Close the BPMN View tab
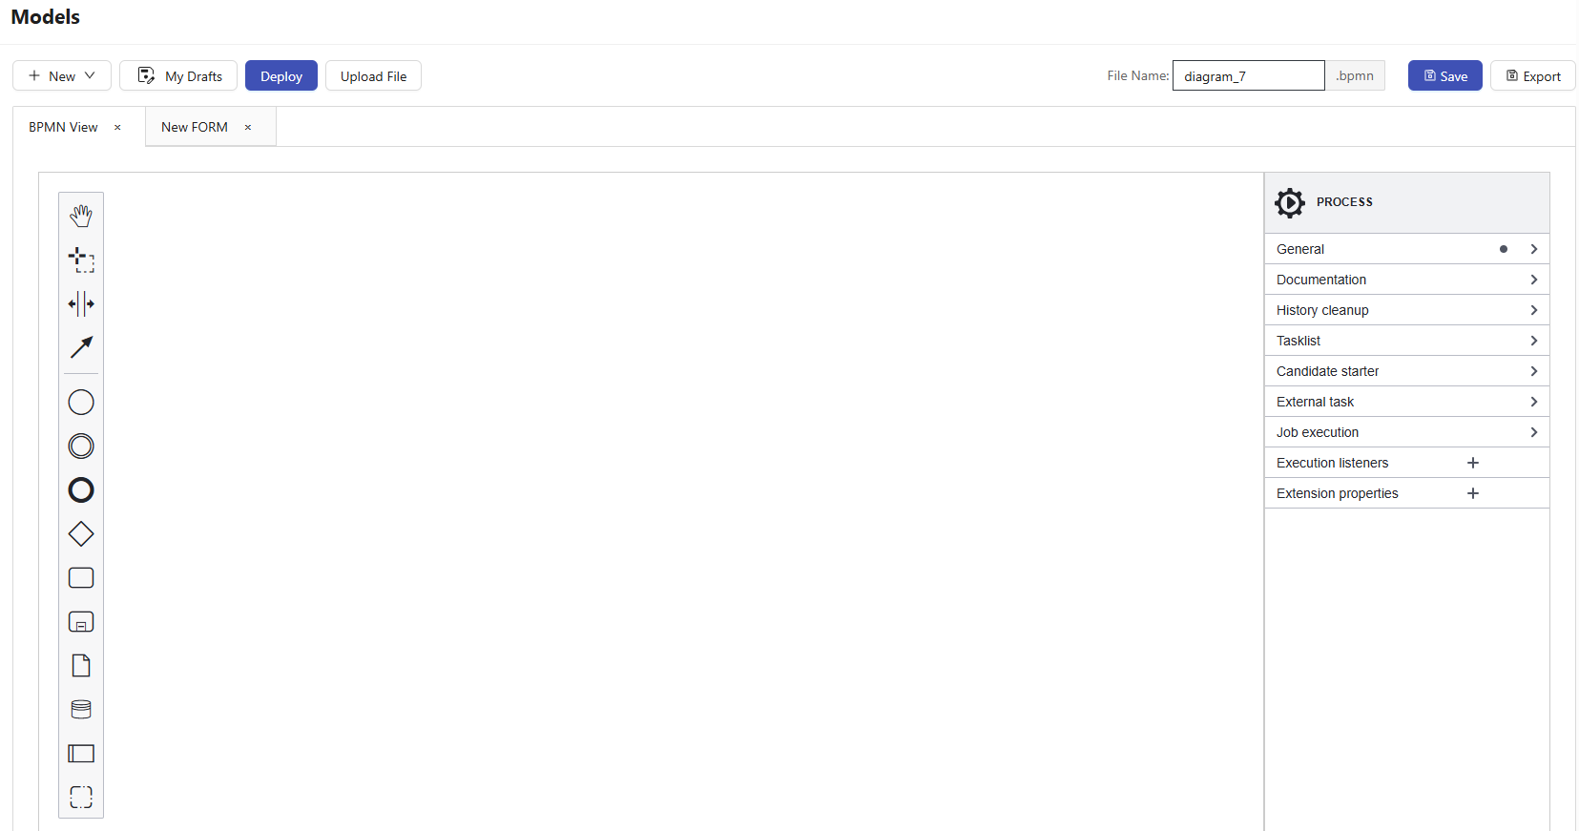Image resolution: width=1579 pixels, height=831 pixels. pyautogui.click(x=117, y=127)
